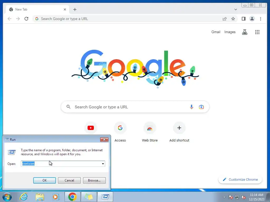Select Run taskbar button

[x=105, y=197]
